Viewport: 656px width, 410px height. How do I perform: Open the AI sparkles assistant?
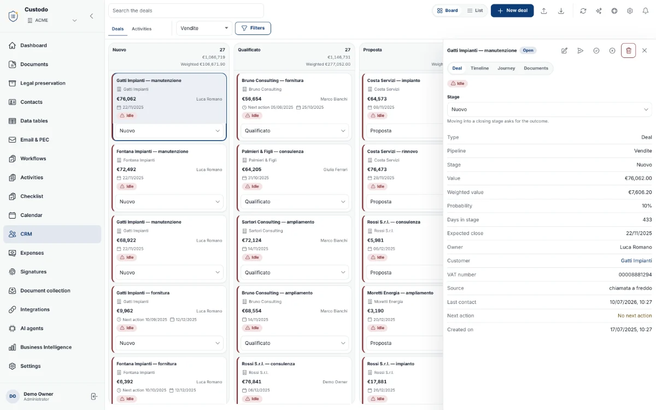point(599,11)
